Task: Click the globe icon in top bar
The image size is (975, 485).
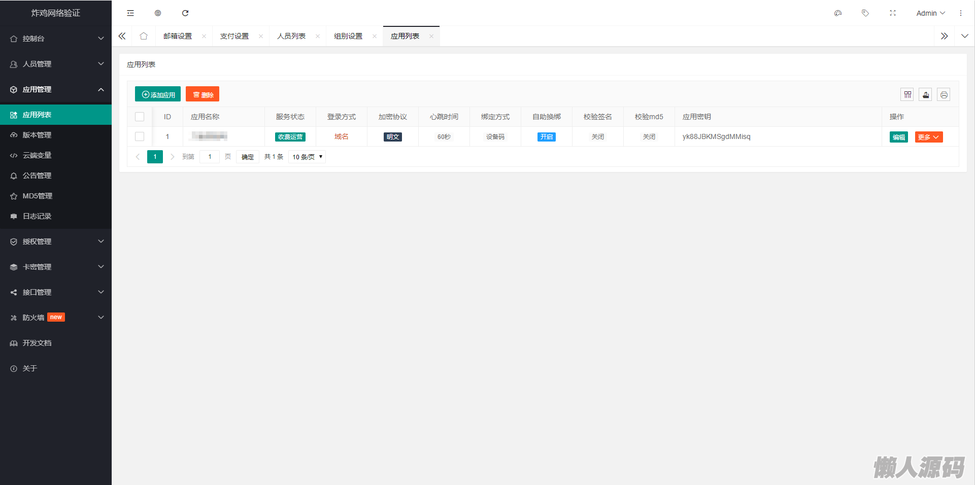Action: 158,13
